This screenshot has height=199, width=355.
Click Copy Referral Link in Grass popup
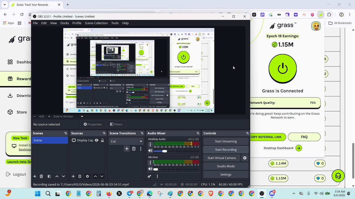click(x=267, y=137)
